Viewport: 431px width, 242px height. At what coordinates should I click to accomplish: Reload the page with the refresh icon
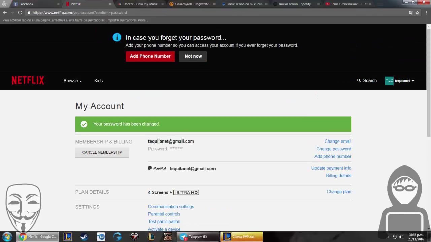[20, 13]
